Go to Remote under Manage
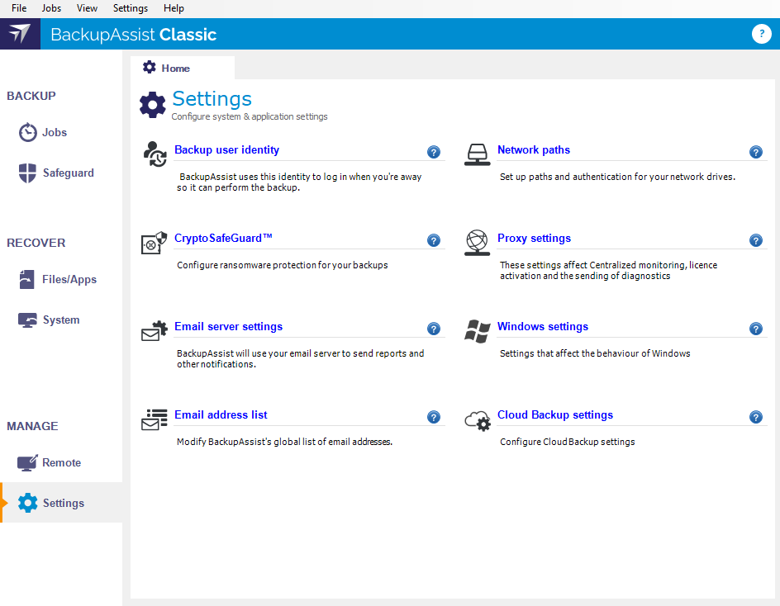 coord(61,463)
